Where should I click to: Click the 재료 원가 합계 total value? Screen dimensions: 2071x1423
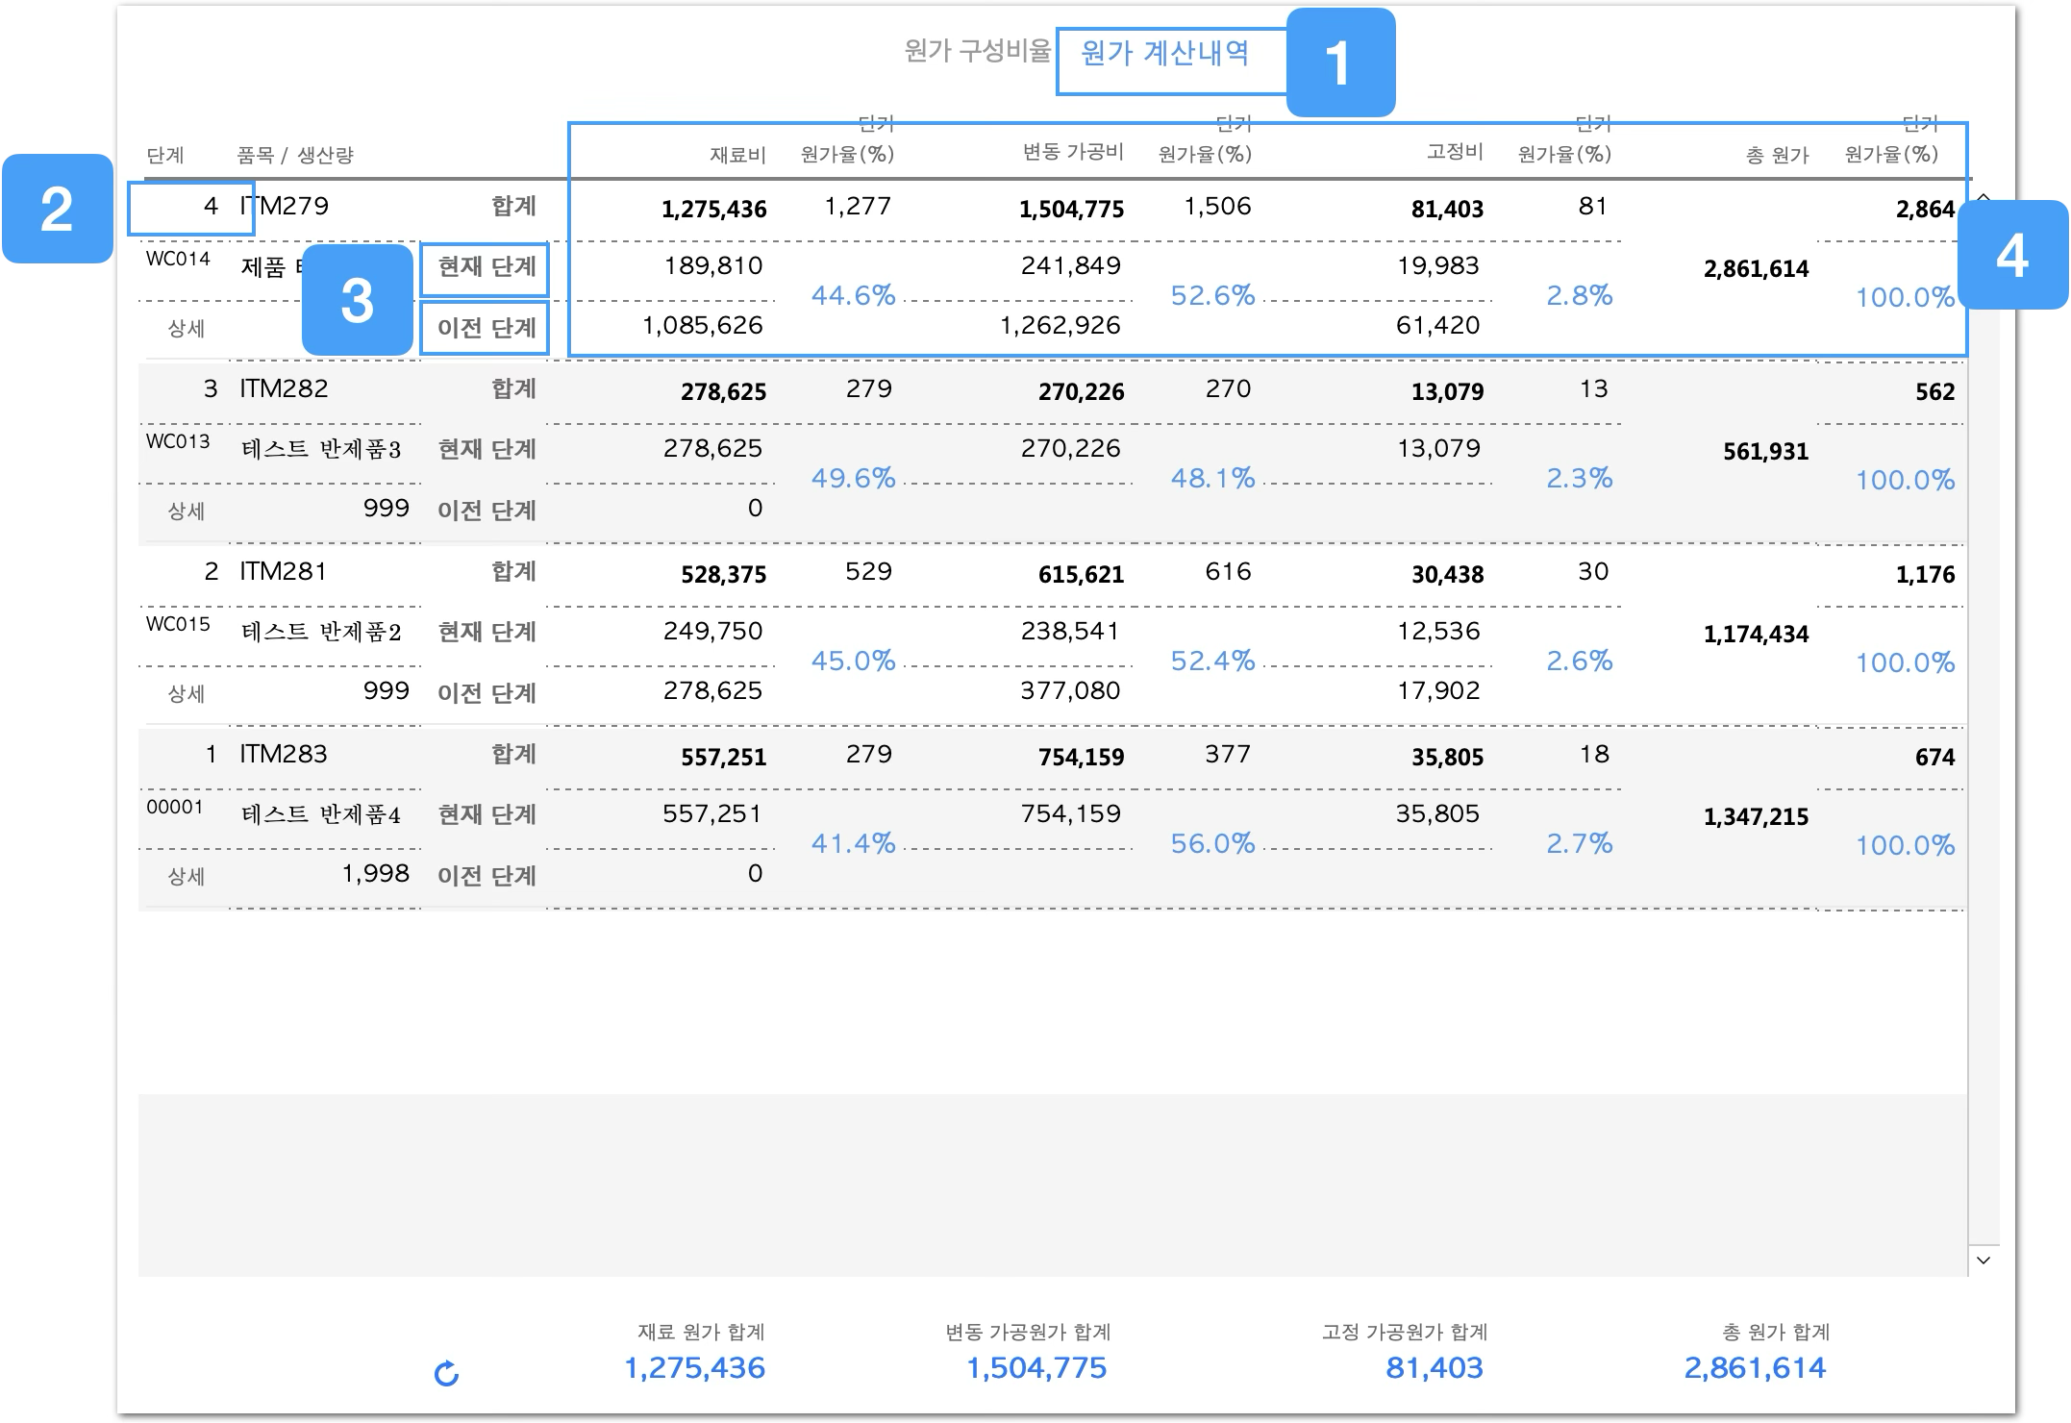[x=695, y=1367]
